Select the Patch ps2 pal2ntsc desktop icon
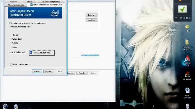 pos(187,76)
